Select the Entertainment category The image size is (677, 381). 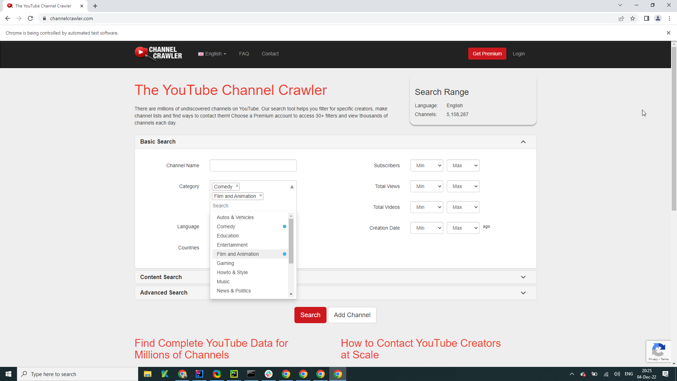point(250,245)
